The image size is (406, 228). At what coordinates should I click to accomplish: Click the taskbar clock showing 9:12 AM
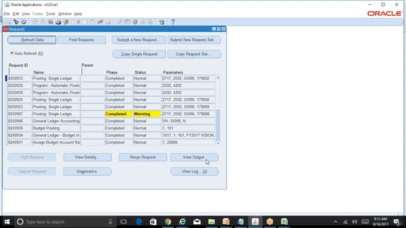[381, 222]
